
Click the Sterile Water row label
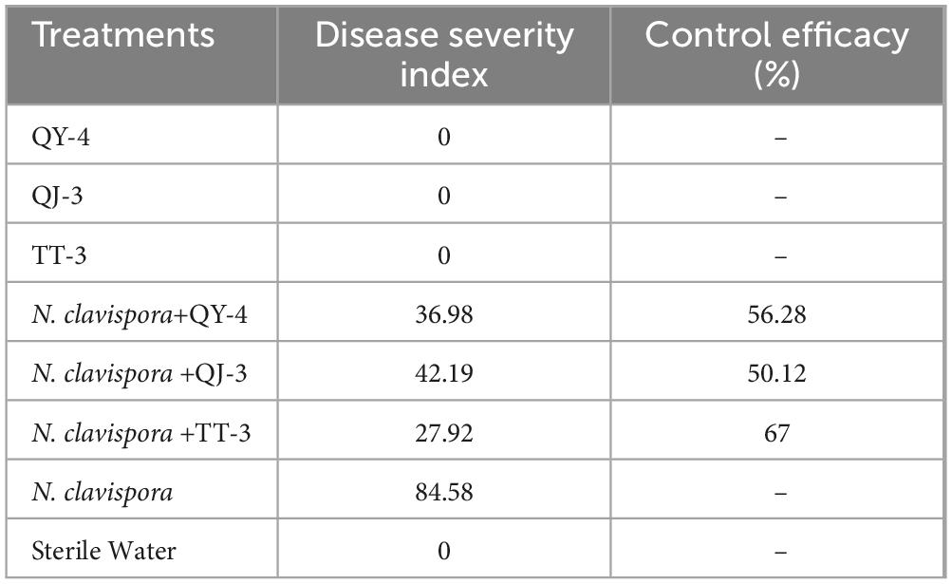point(103,551)
